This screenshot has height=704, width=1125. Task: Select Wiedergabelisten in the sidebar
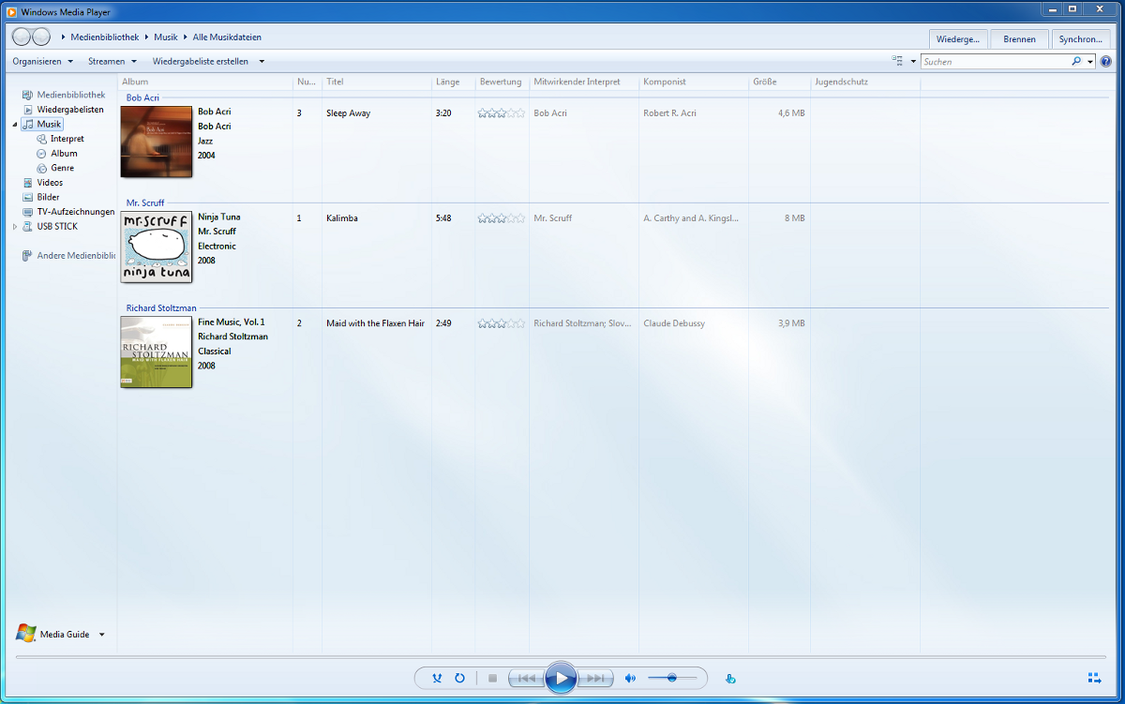(70, 110)
